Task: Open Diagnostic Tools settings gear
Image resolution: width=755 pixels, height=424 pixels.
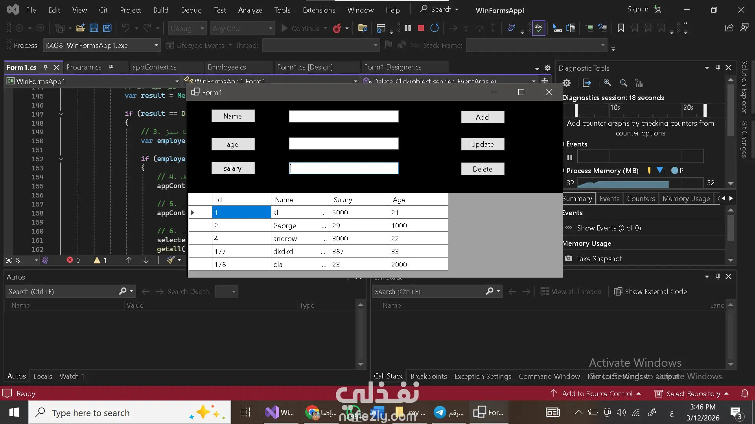Action: (x=567, y=83)
